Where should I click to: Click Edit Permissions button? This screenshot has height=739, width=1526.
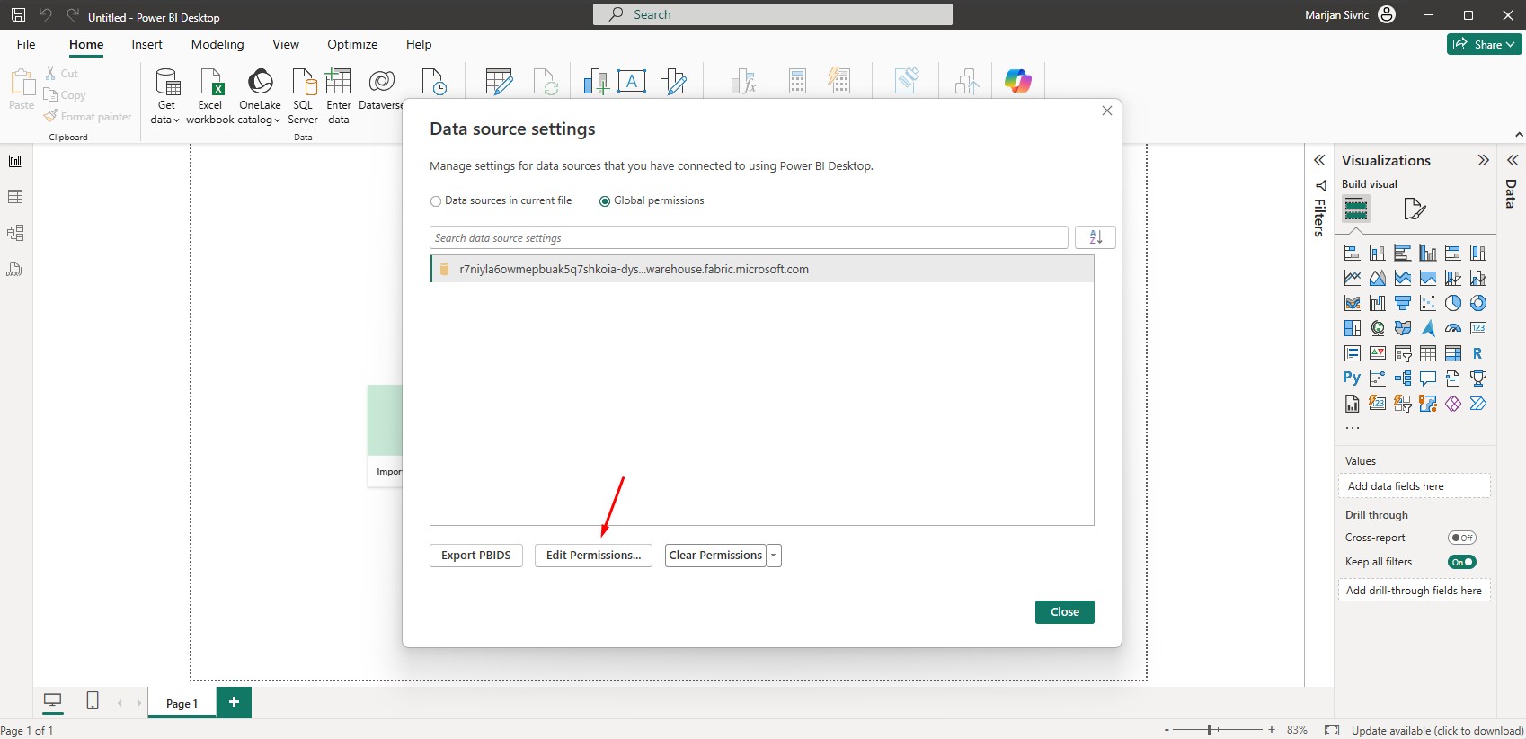[593, 556]
